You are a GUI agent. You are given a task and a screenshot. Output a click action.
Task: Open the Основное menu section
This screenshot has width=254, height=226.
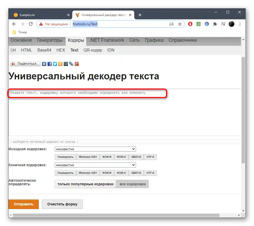[21, 40]
